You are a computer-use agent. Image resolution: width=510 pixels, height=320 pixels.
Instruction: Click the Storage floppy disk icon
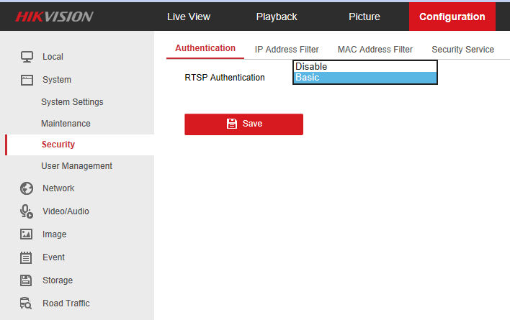pos(27,280)
